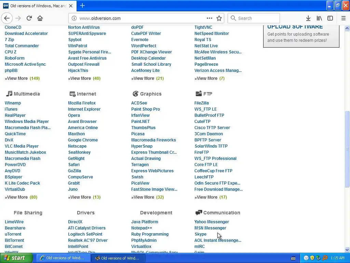Open the FTP category heading
The width and height of the screenshot is (350, 263).
click(x=207, y=94)
